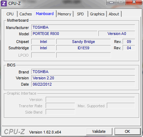Click the Validate button
The image size is (143, 137).
[x=99, y=131]
